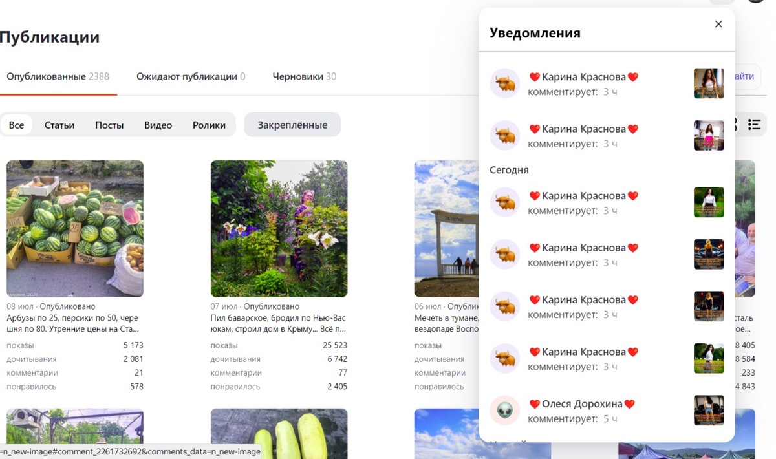The height and width of the screenshot is (459, 776).
Task: Open thumbnail beside Олеся Дорохина comment
Action: click(709, 411)
